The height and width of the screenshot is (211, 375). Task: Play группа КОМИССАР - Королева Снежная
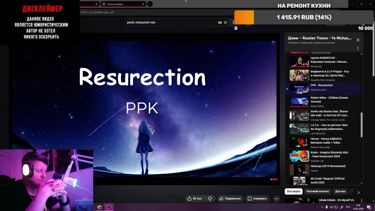coord(325,62)
